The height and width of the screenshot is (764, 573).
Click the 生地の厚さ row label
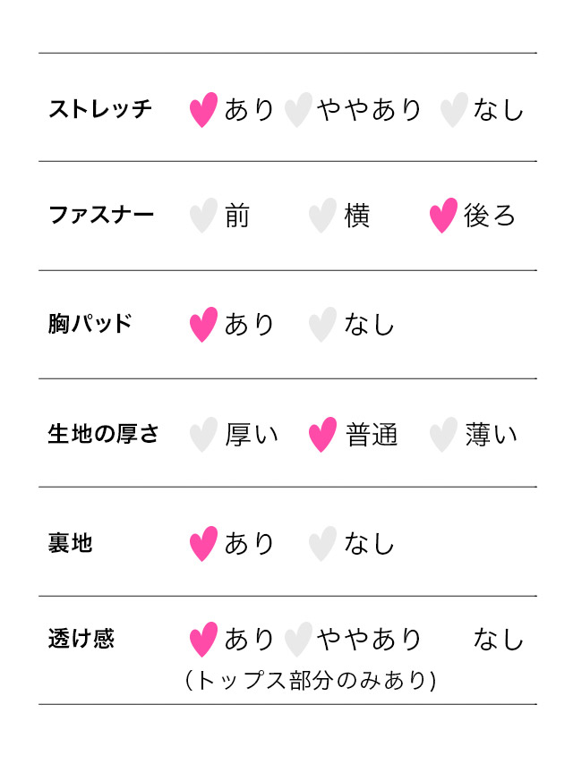(103, 434)
